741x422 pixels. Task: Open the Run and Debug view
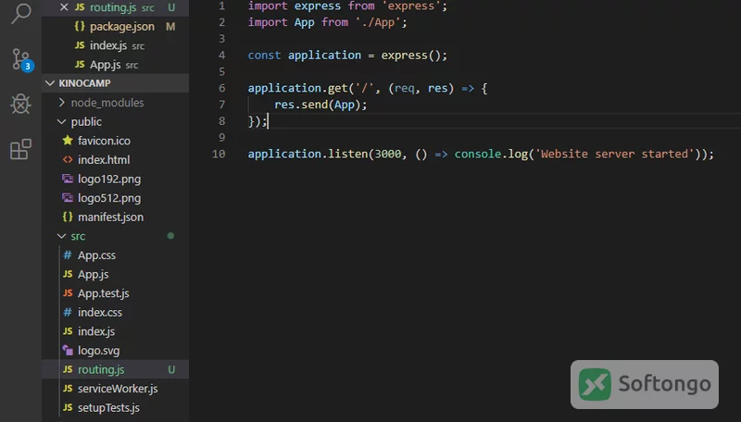point(20,104)
